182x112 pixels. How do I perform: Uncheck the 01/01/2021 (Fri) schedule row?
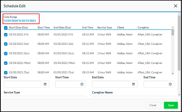click(6, 35)
